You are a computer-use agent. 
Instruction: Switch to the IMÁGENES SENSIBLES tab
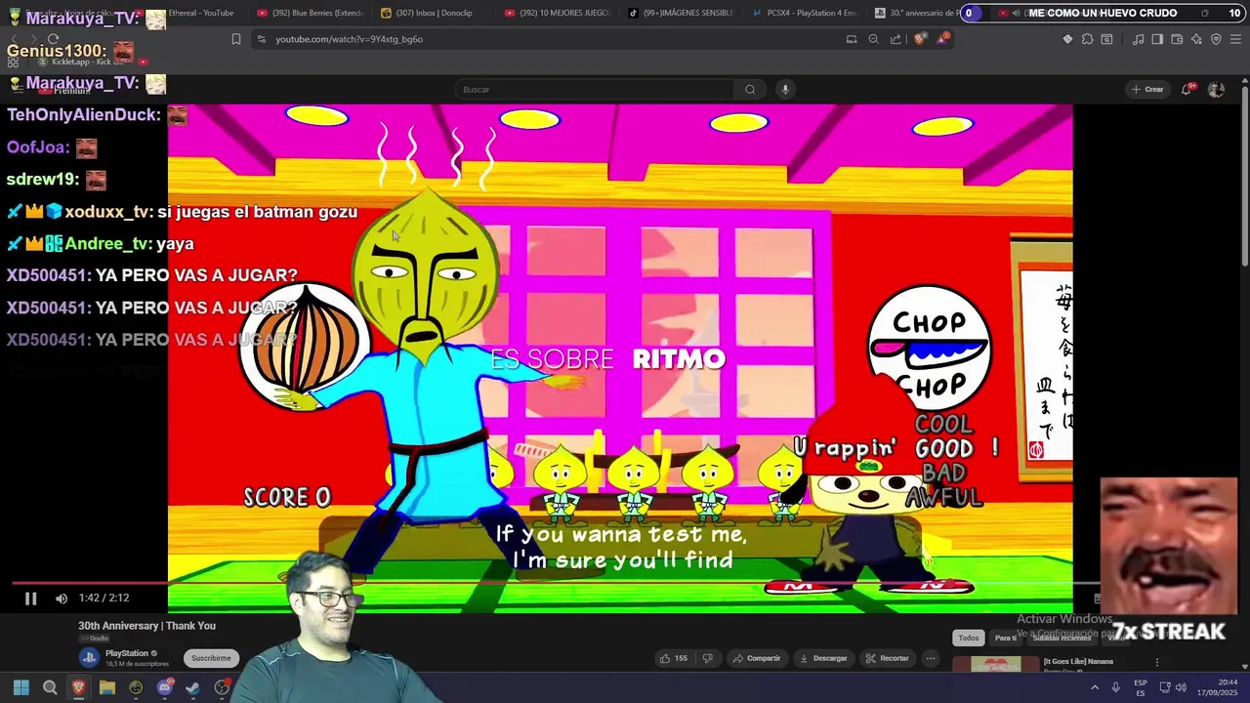tap(682, 13)
